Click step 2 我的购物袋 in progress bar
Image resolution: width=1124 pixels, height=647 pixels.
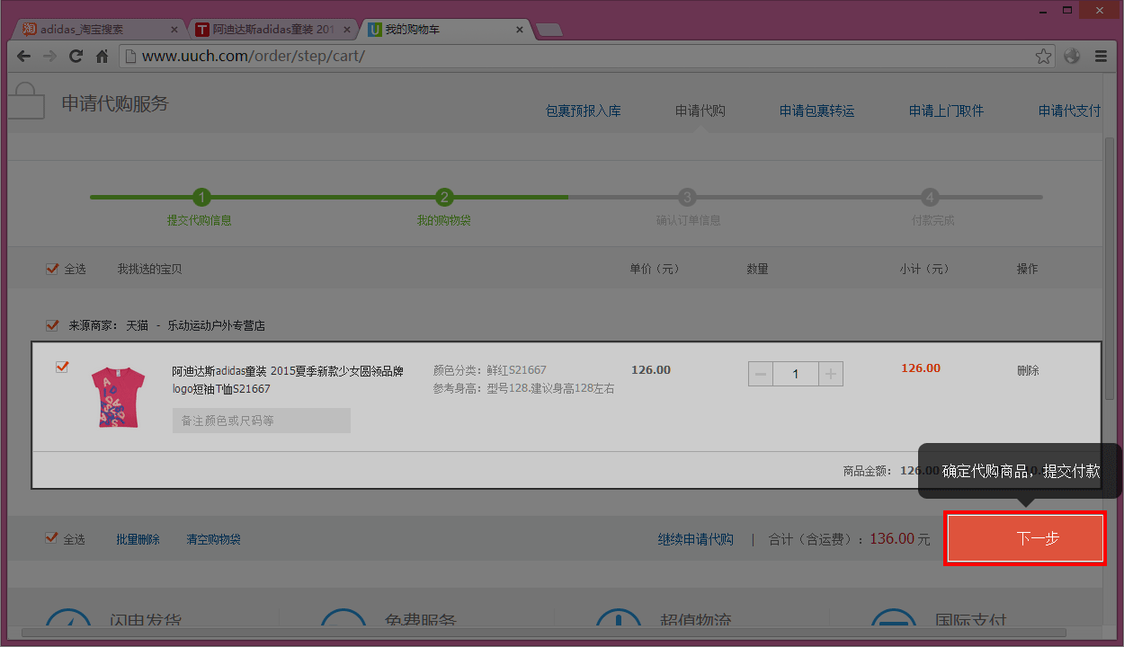pos(443,208)
